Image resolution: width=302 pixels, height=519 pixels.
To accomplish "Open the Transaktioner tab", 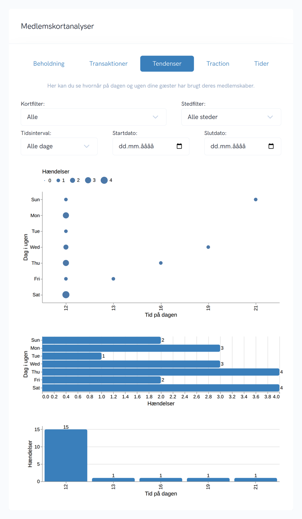I will (108, 63).
